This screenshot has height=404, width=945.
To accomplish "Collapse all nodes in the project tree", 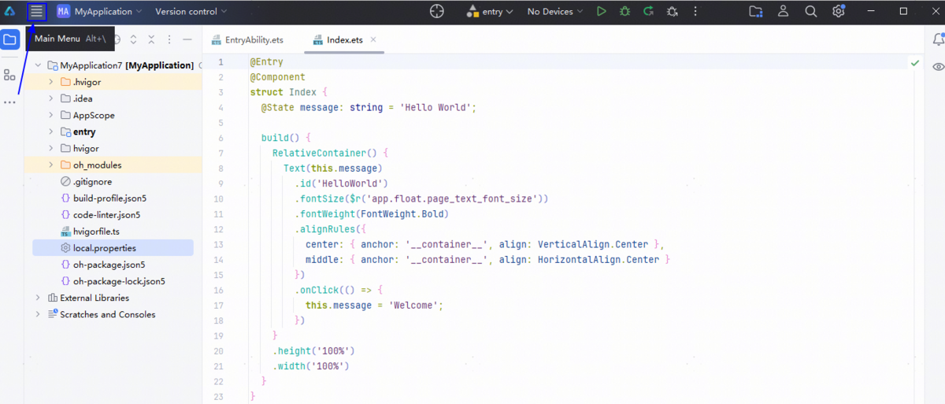I will 150,39.
